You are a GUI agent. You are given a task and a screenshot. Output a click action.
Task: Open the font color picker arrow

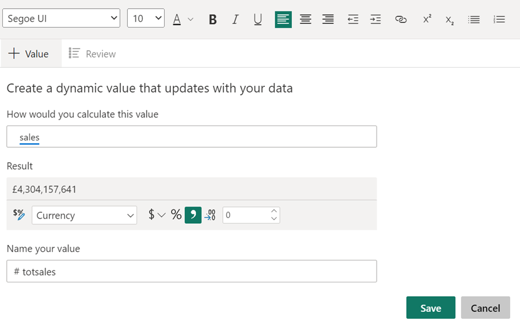click(x=191, y=20)
